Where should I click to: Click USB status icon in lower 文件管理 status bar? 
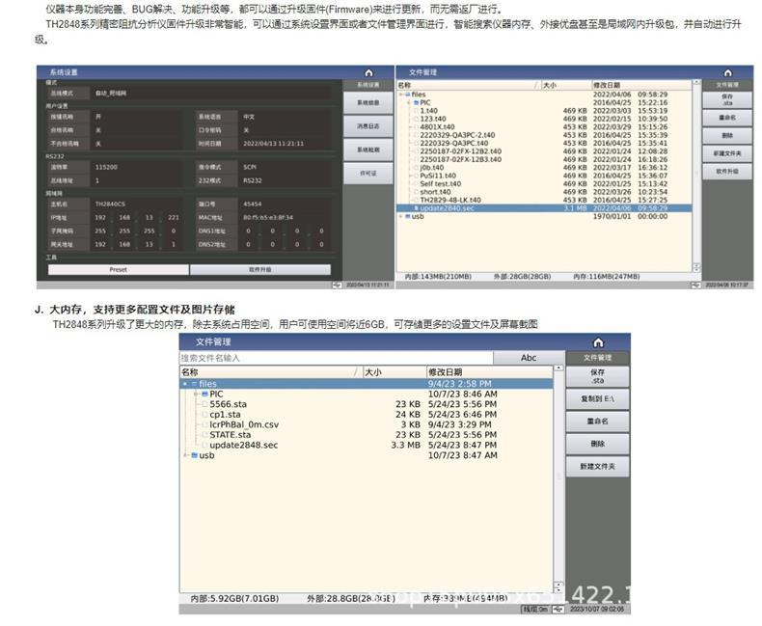(x=558, y=609)
